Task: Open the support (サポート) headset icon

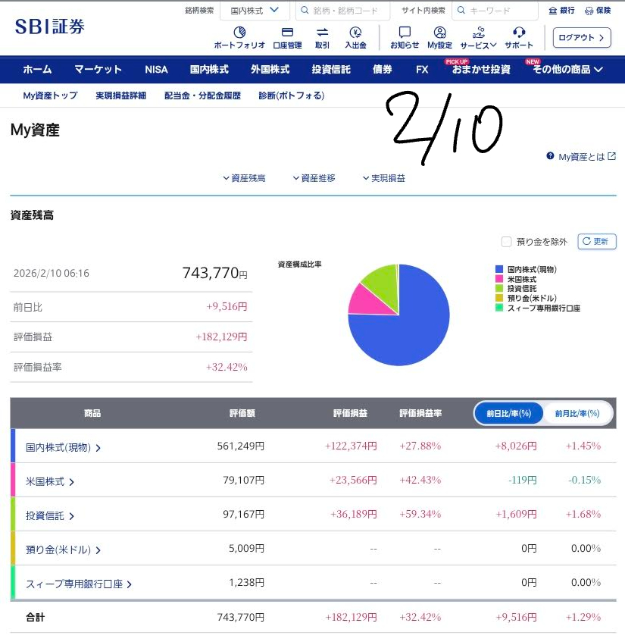Action: coord(519,33)
